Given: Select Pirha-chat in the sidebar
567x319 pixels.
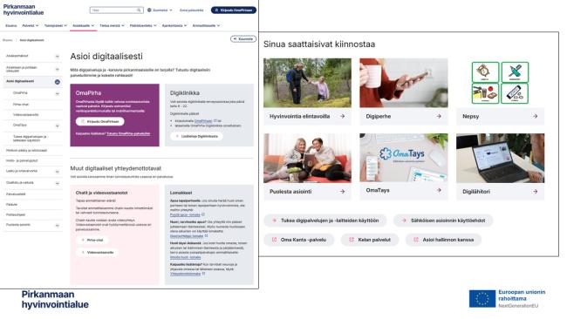Looking at the screenshot, I should click(x=21, y=105).
